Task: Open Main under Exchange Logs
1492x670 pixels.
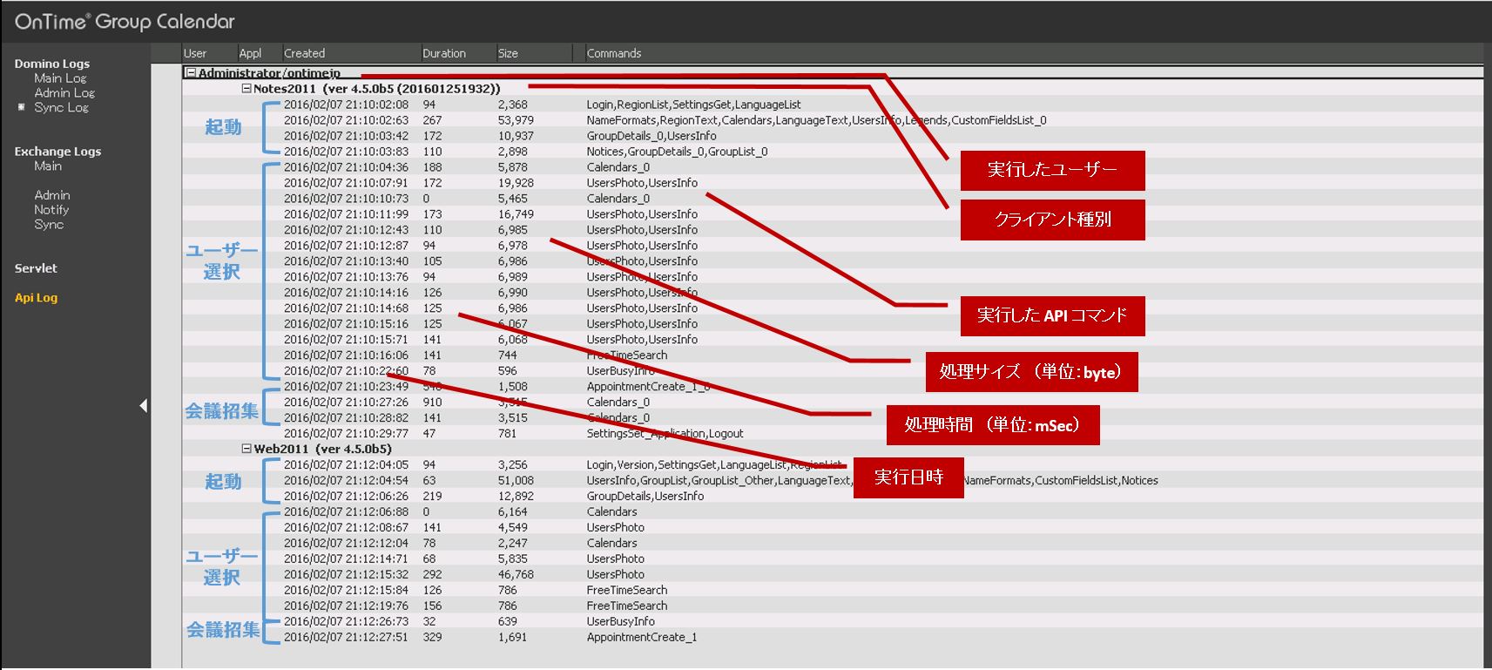Action: 48,166
